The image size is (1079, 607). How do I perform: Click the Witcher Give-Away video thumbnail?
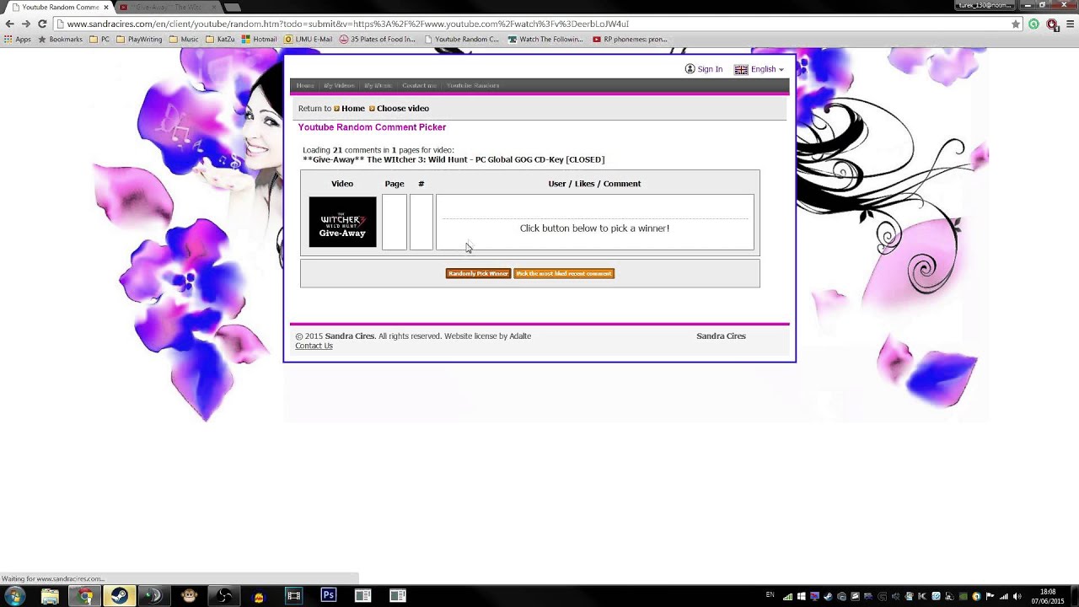[x=342, y=222]
